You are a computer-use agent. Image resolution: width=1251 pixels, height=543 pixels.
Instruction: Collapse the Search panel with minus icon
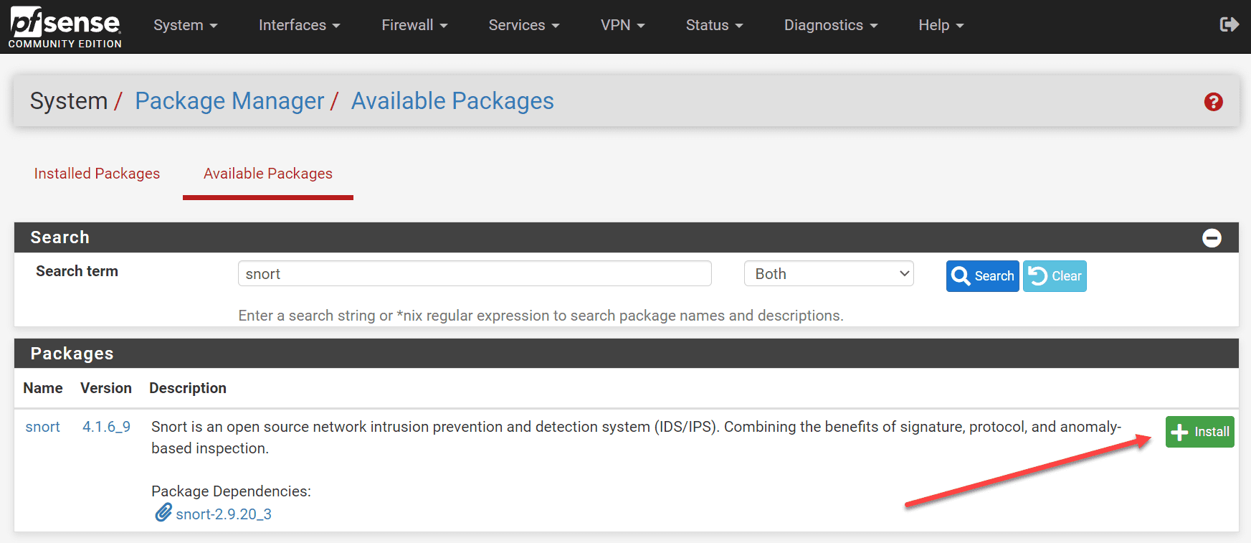pos(1212,238)
